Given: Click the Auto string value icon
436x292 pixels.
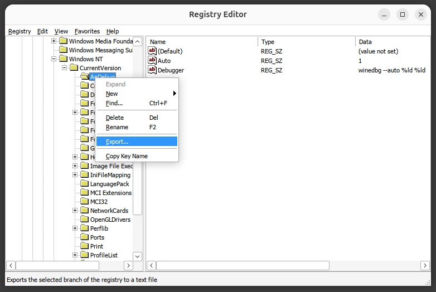Looking at the screenshot, I should (x=152, y=61).
